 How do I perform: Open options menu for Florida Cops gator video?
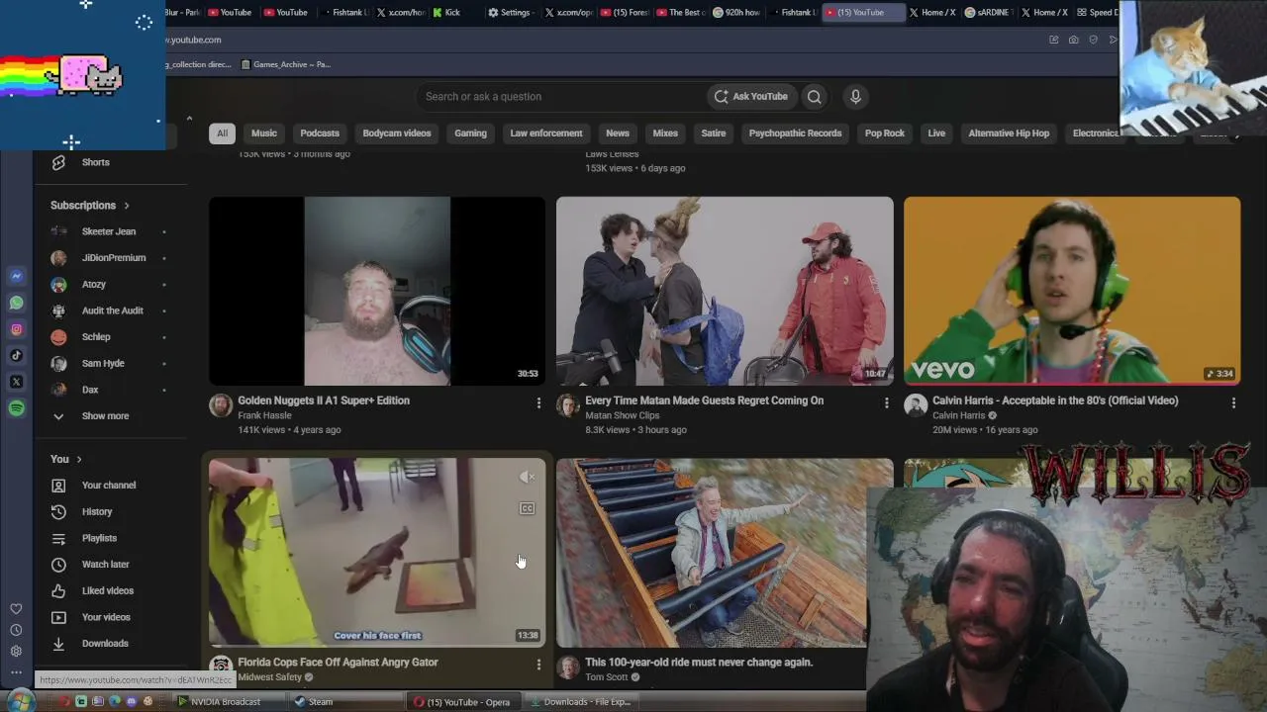538,665
